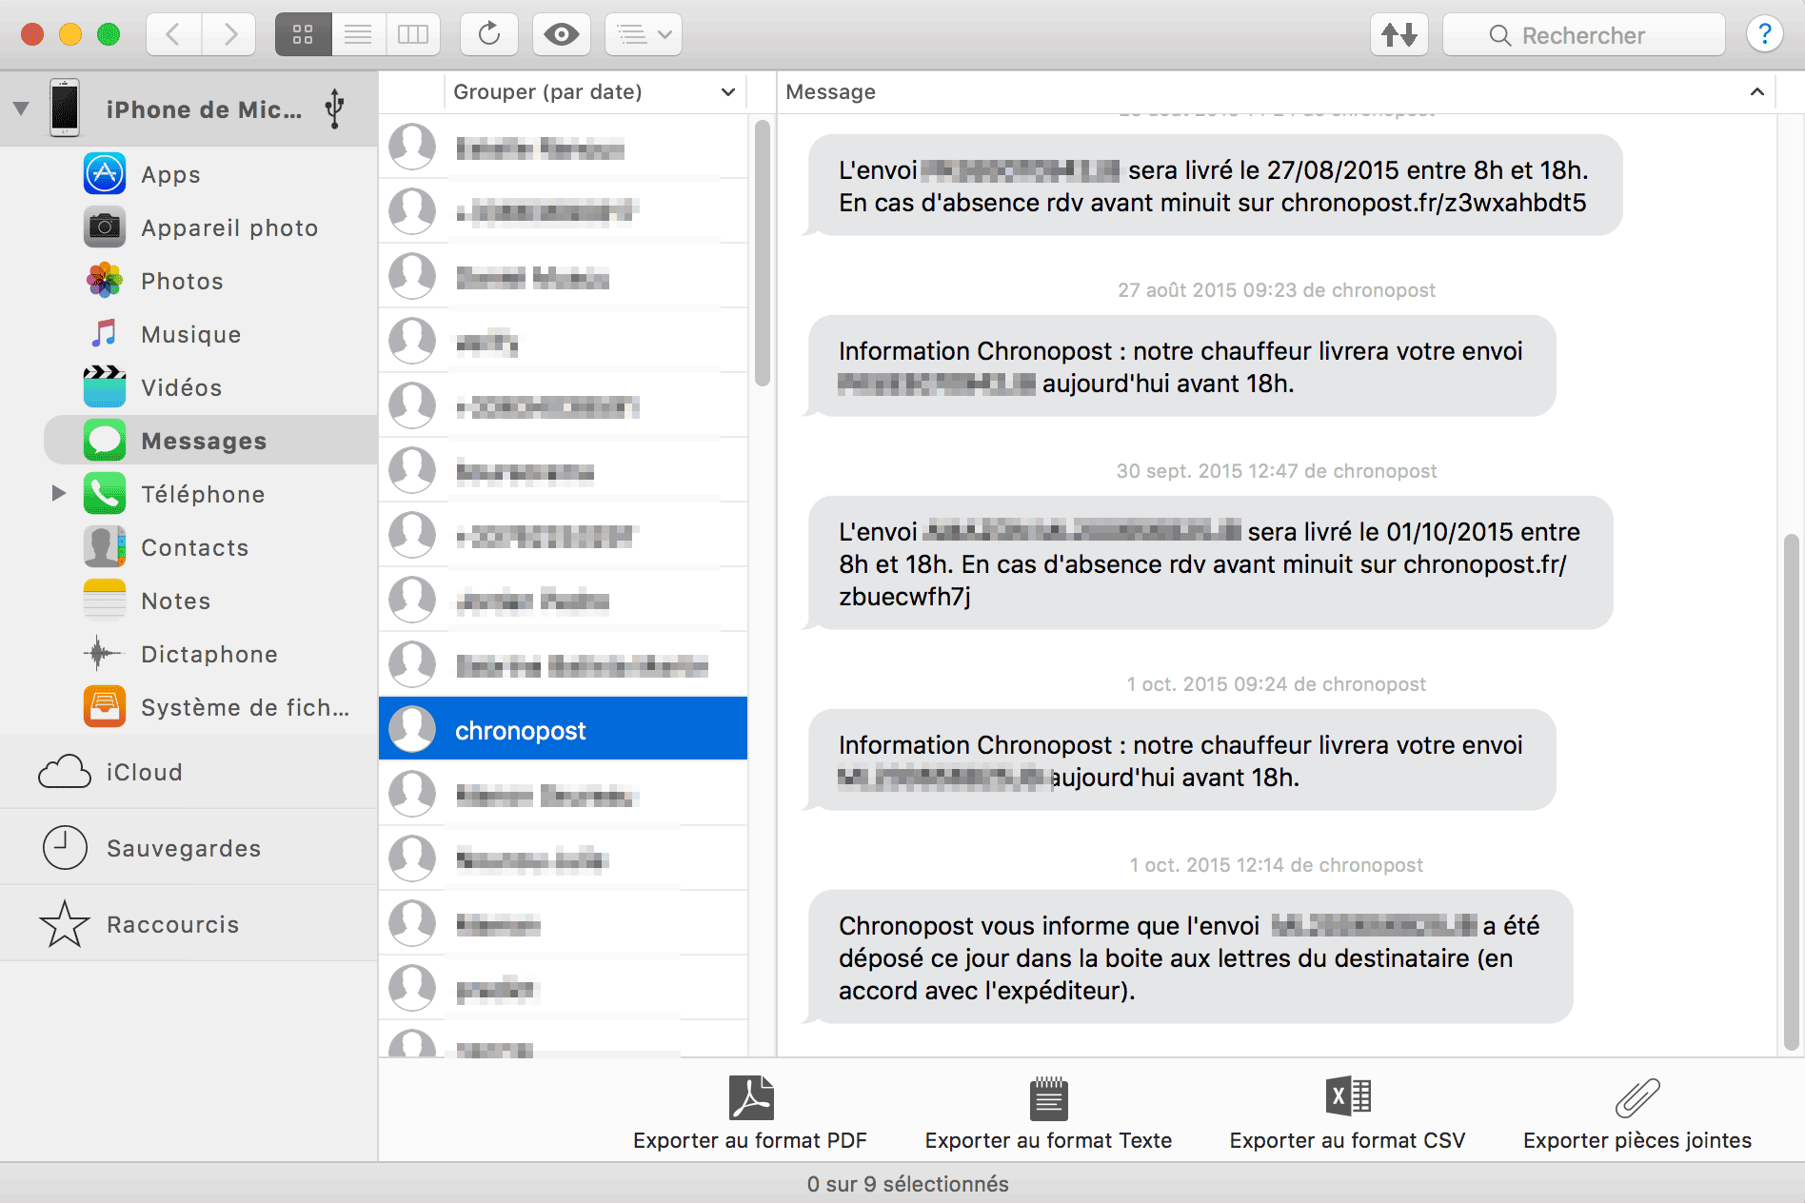The height and width of the screenshot is (1203, 1805).
Task: Open the Raccourcis star icon
Action: pyautogui.click(x=65, y=924)
